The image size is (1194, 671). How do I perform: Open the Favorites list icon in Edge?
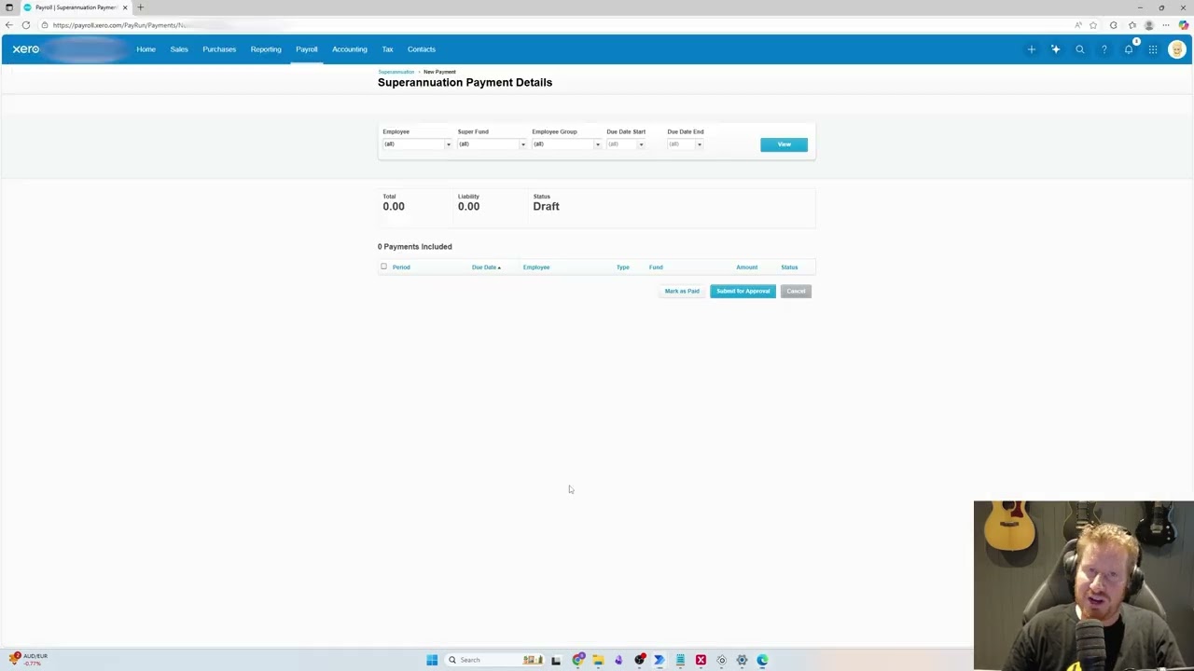tap(1132, 25)
